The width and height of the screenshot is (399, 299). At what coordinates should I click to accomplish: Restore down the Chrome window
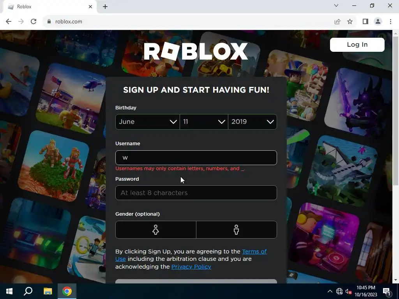coord(372,5)
